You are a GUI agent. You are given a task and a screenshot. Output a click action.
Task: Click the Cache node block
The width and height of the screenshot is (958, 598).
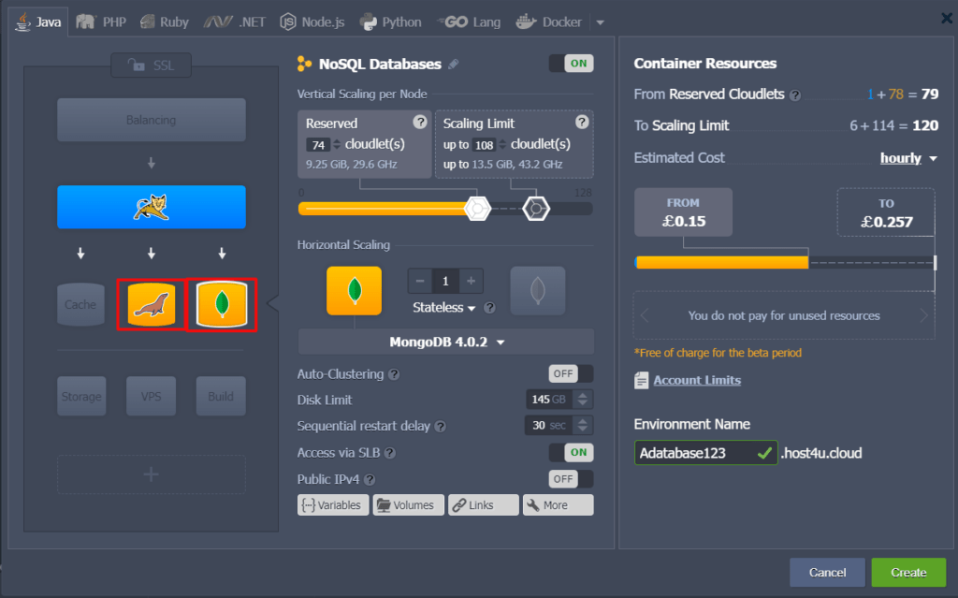coord(80,304)
